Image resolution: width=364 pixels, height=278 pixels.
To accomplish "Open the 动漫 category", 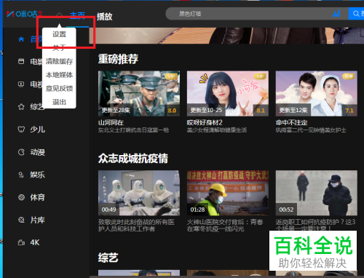I will pos(38,152).
